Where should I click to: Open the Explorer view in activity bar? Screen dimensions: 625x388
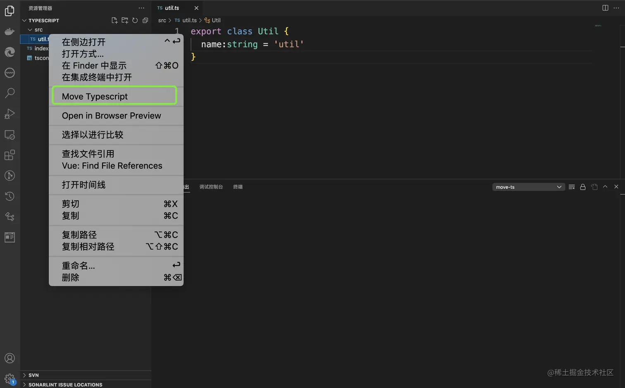(10, 11)
